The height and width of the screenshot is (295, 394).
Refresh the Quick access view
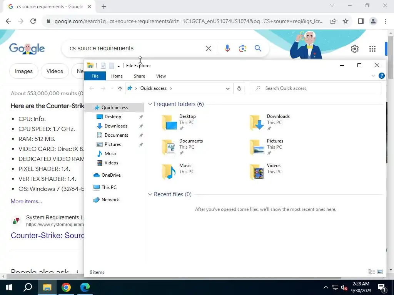[x=239, y=88]
